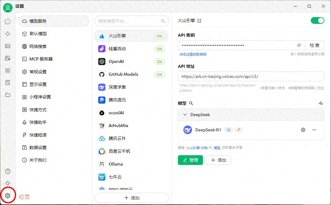Click into the API 地址 field
Screen dimensions: 331x205
(251, 76)
